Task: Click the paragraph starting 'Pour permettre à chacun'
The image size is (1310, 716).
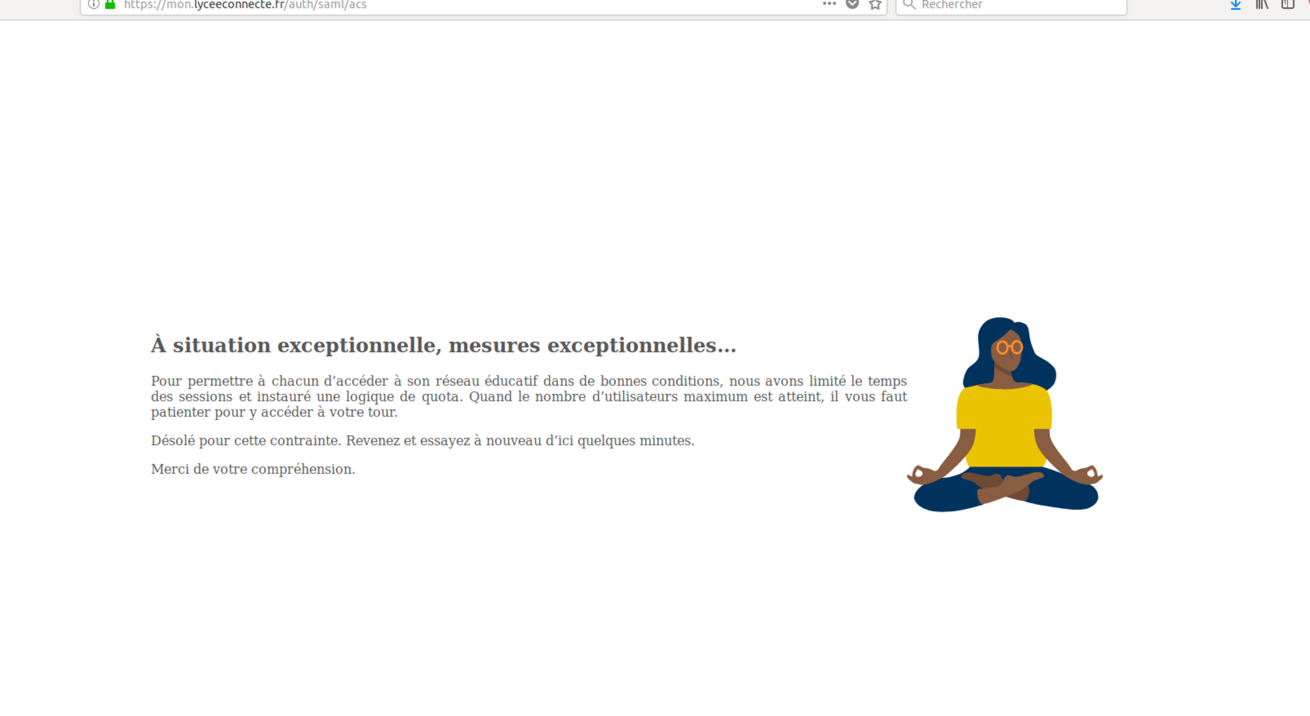Action: click(528, 396)
